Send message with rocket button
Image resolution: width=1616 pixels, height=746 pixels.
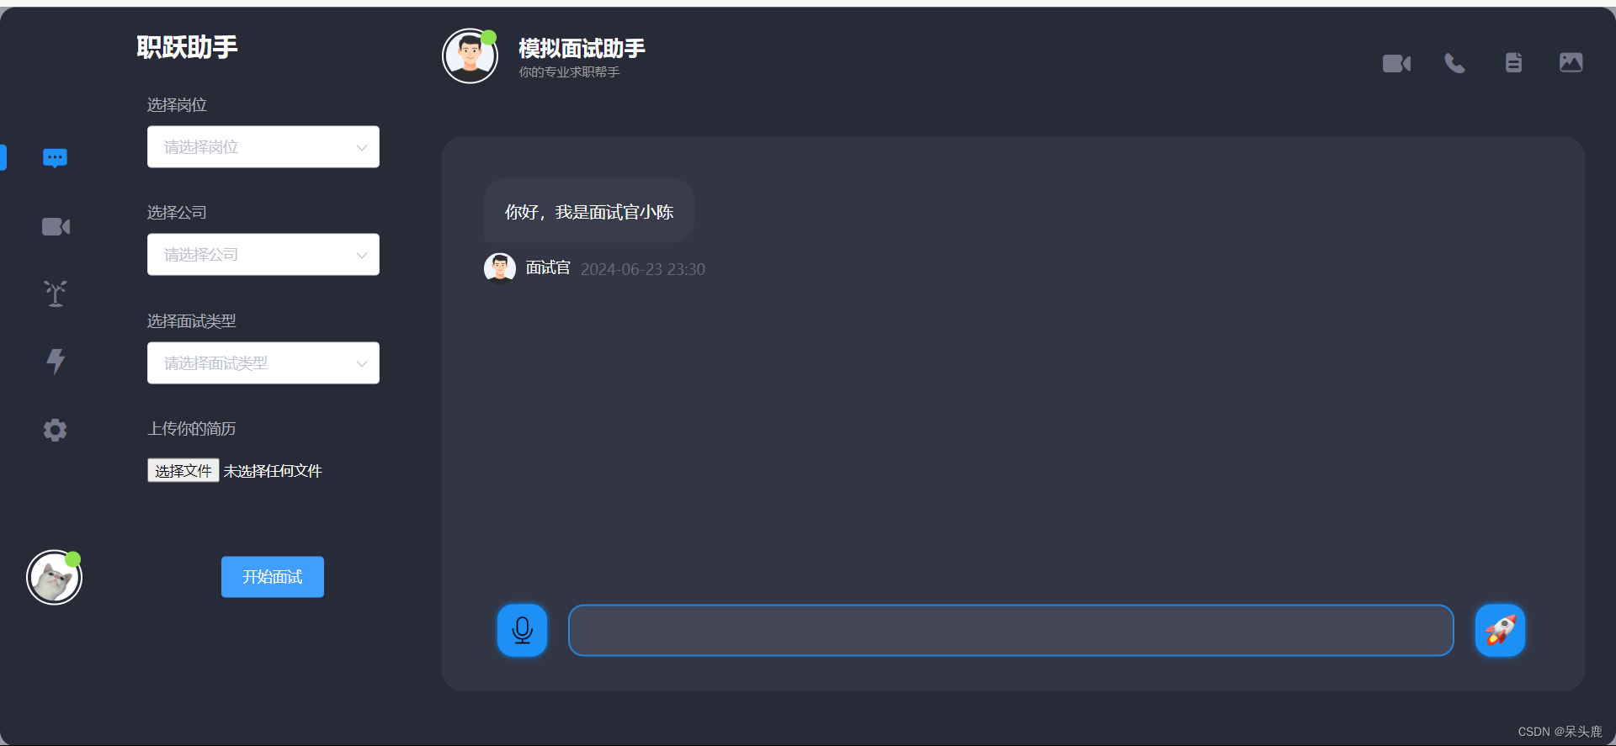tap(1500, 630)
